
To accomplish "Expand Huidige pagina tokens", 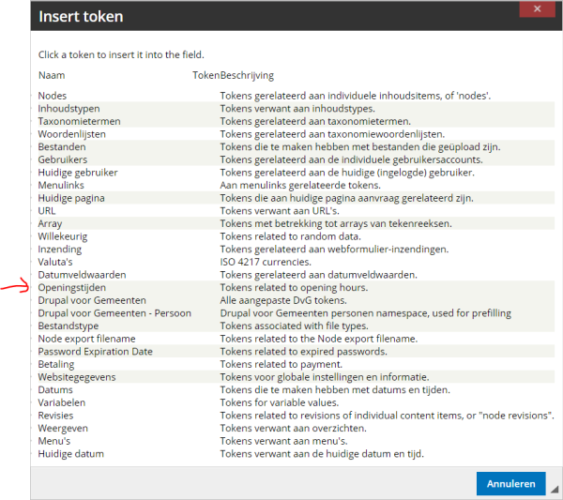I will coord(71,198).
